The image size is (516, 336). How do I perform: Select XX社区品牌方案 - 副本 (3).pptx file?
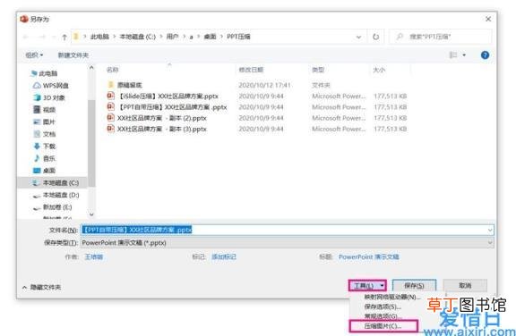(161, 129)
